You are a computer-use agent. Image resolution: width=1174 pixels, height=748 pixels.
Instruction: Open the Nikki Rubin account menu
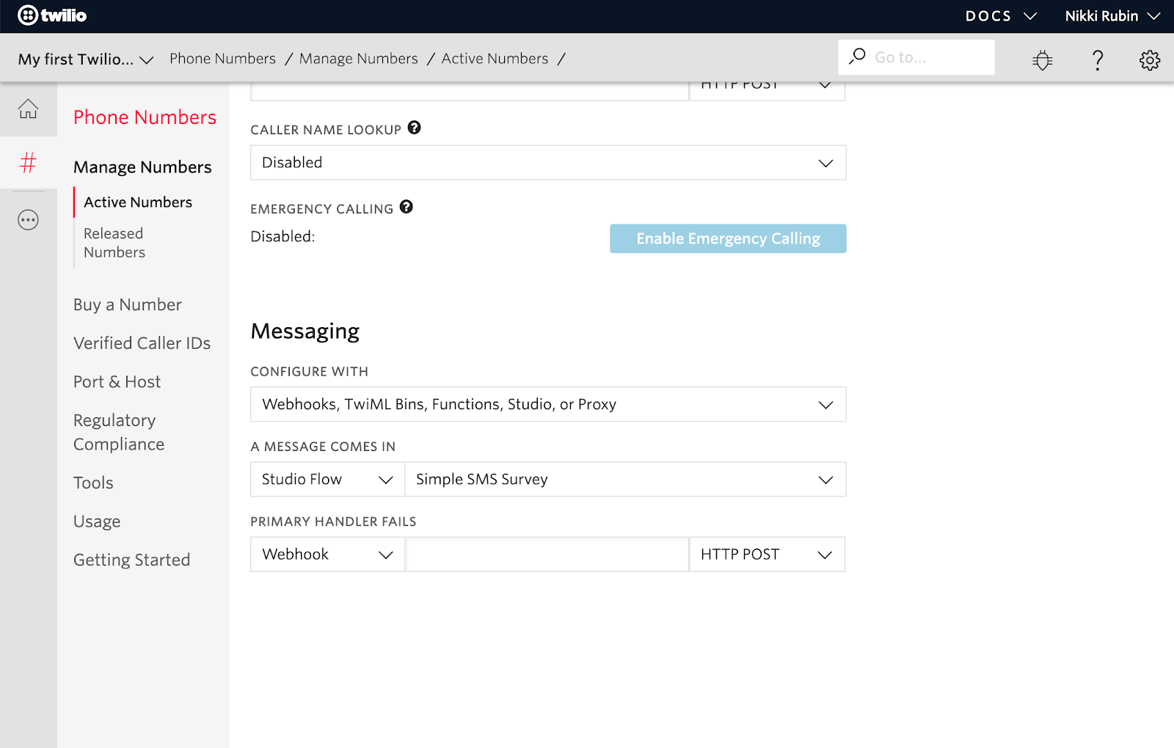pyautogui.click(x=1112, y=16)
